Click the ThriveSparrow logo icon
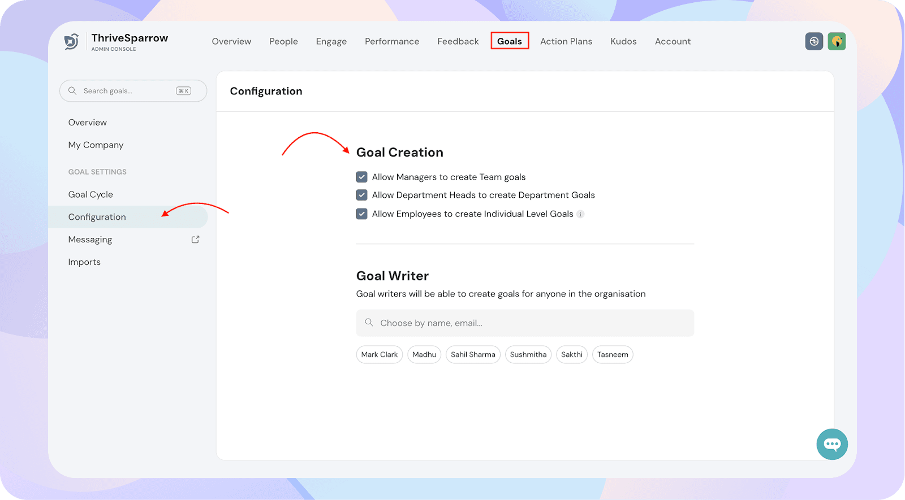Image resolution: width=905 pixels, height=500 pixels. tap(71, 41)
